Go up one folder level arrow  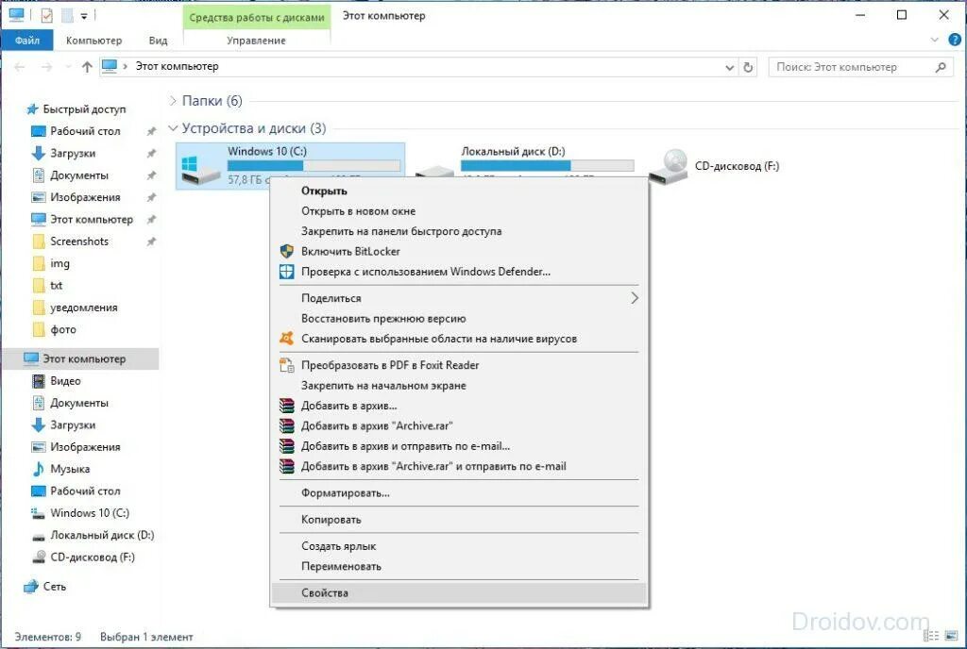coord(87,66)
